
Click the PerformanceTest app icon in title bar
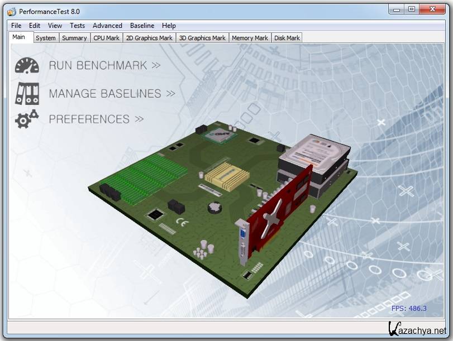click(x=12, y=11)
